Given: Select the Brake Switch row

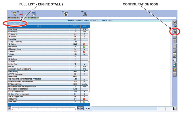Looking at the screenshot, I should (48, 47).
